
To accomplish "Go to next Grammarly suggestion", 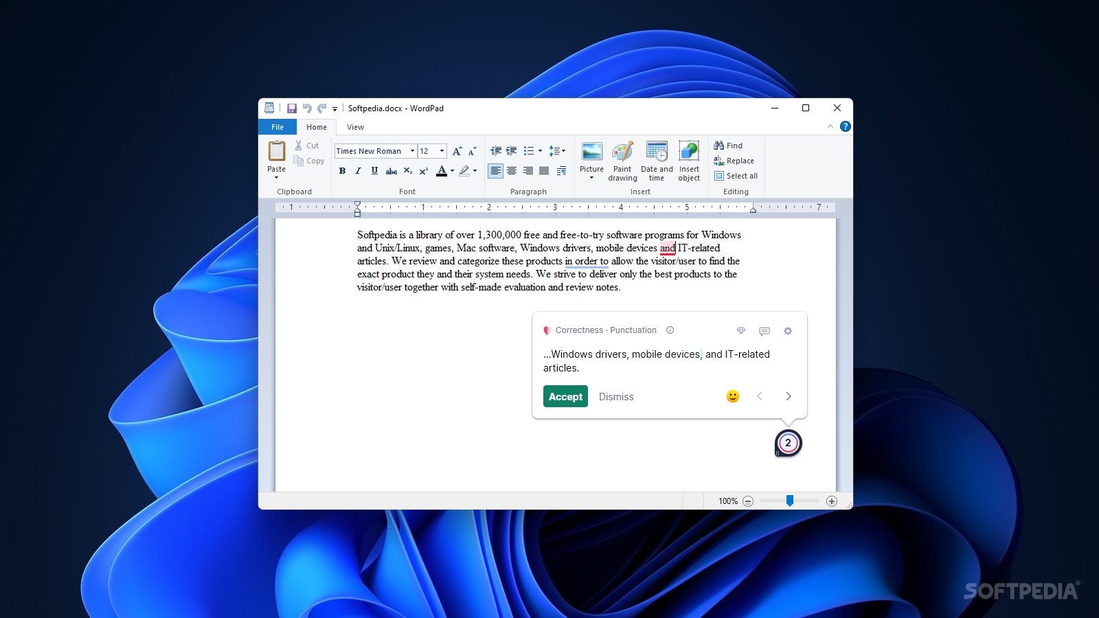I will point(789,396).
